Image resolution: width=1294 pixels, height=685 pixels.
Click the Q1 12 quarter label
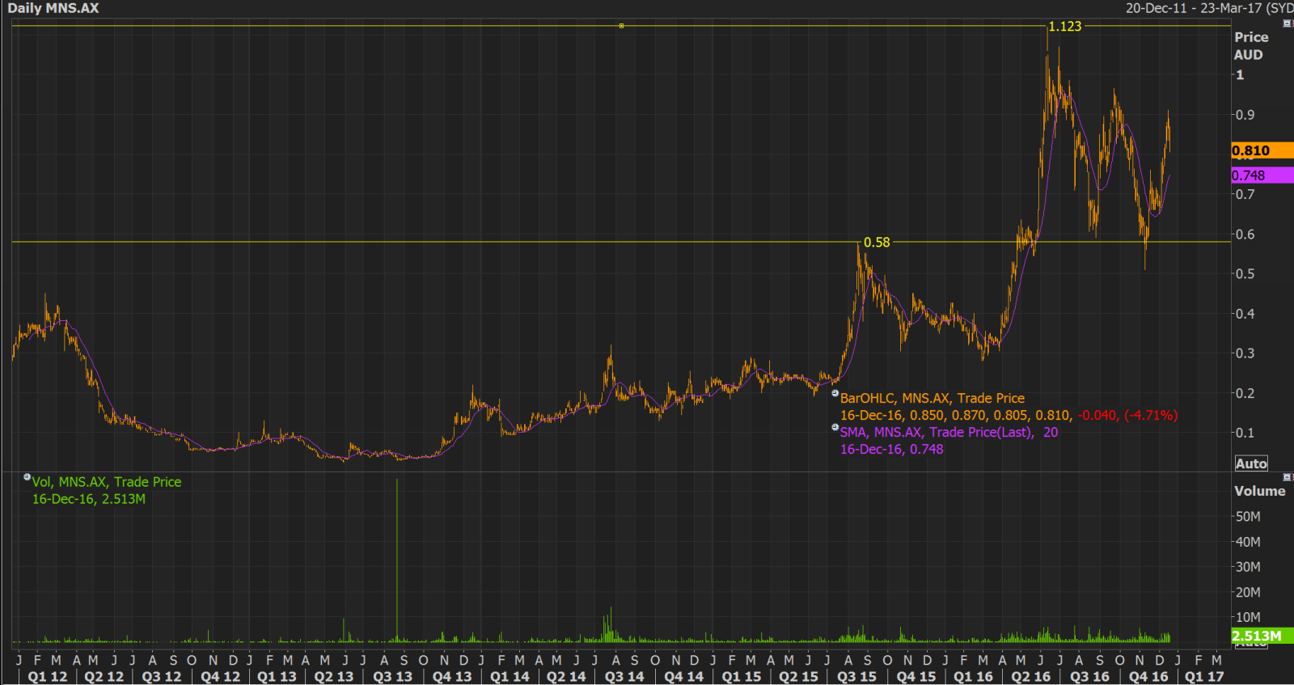pyautogui.click(x=48, y=676)
